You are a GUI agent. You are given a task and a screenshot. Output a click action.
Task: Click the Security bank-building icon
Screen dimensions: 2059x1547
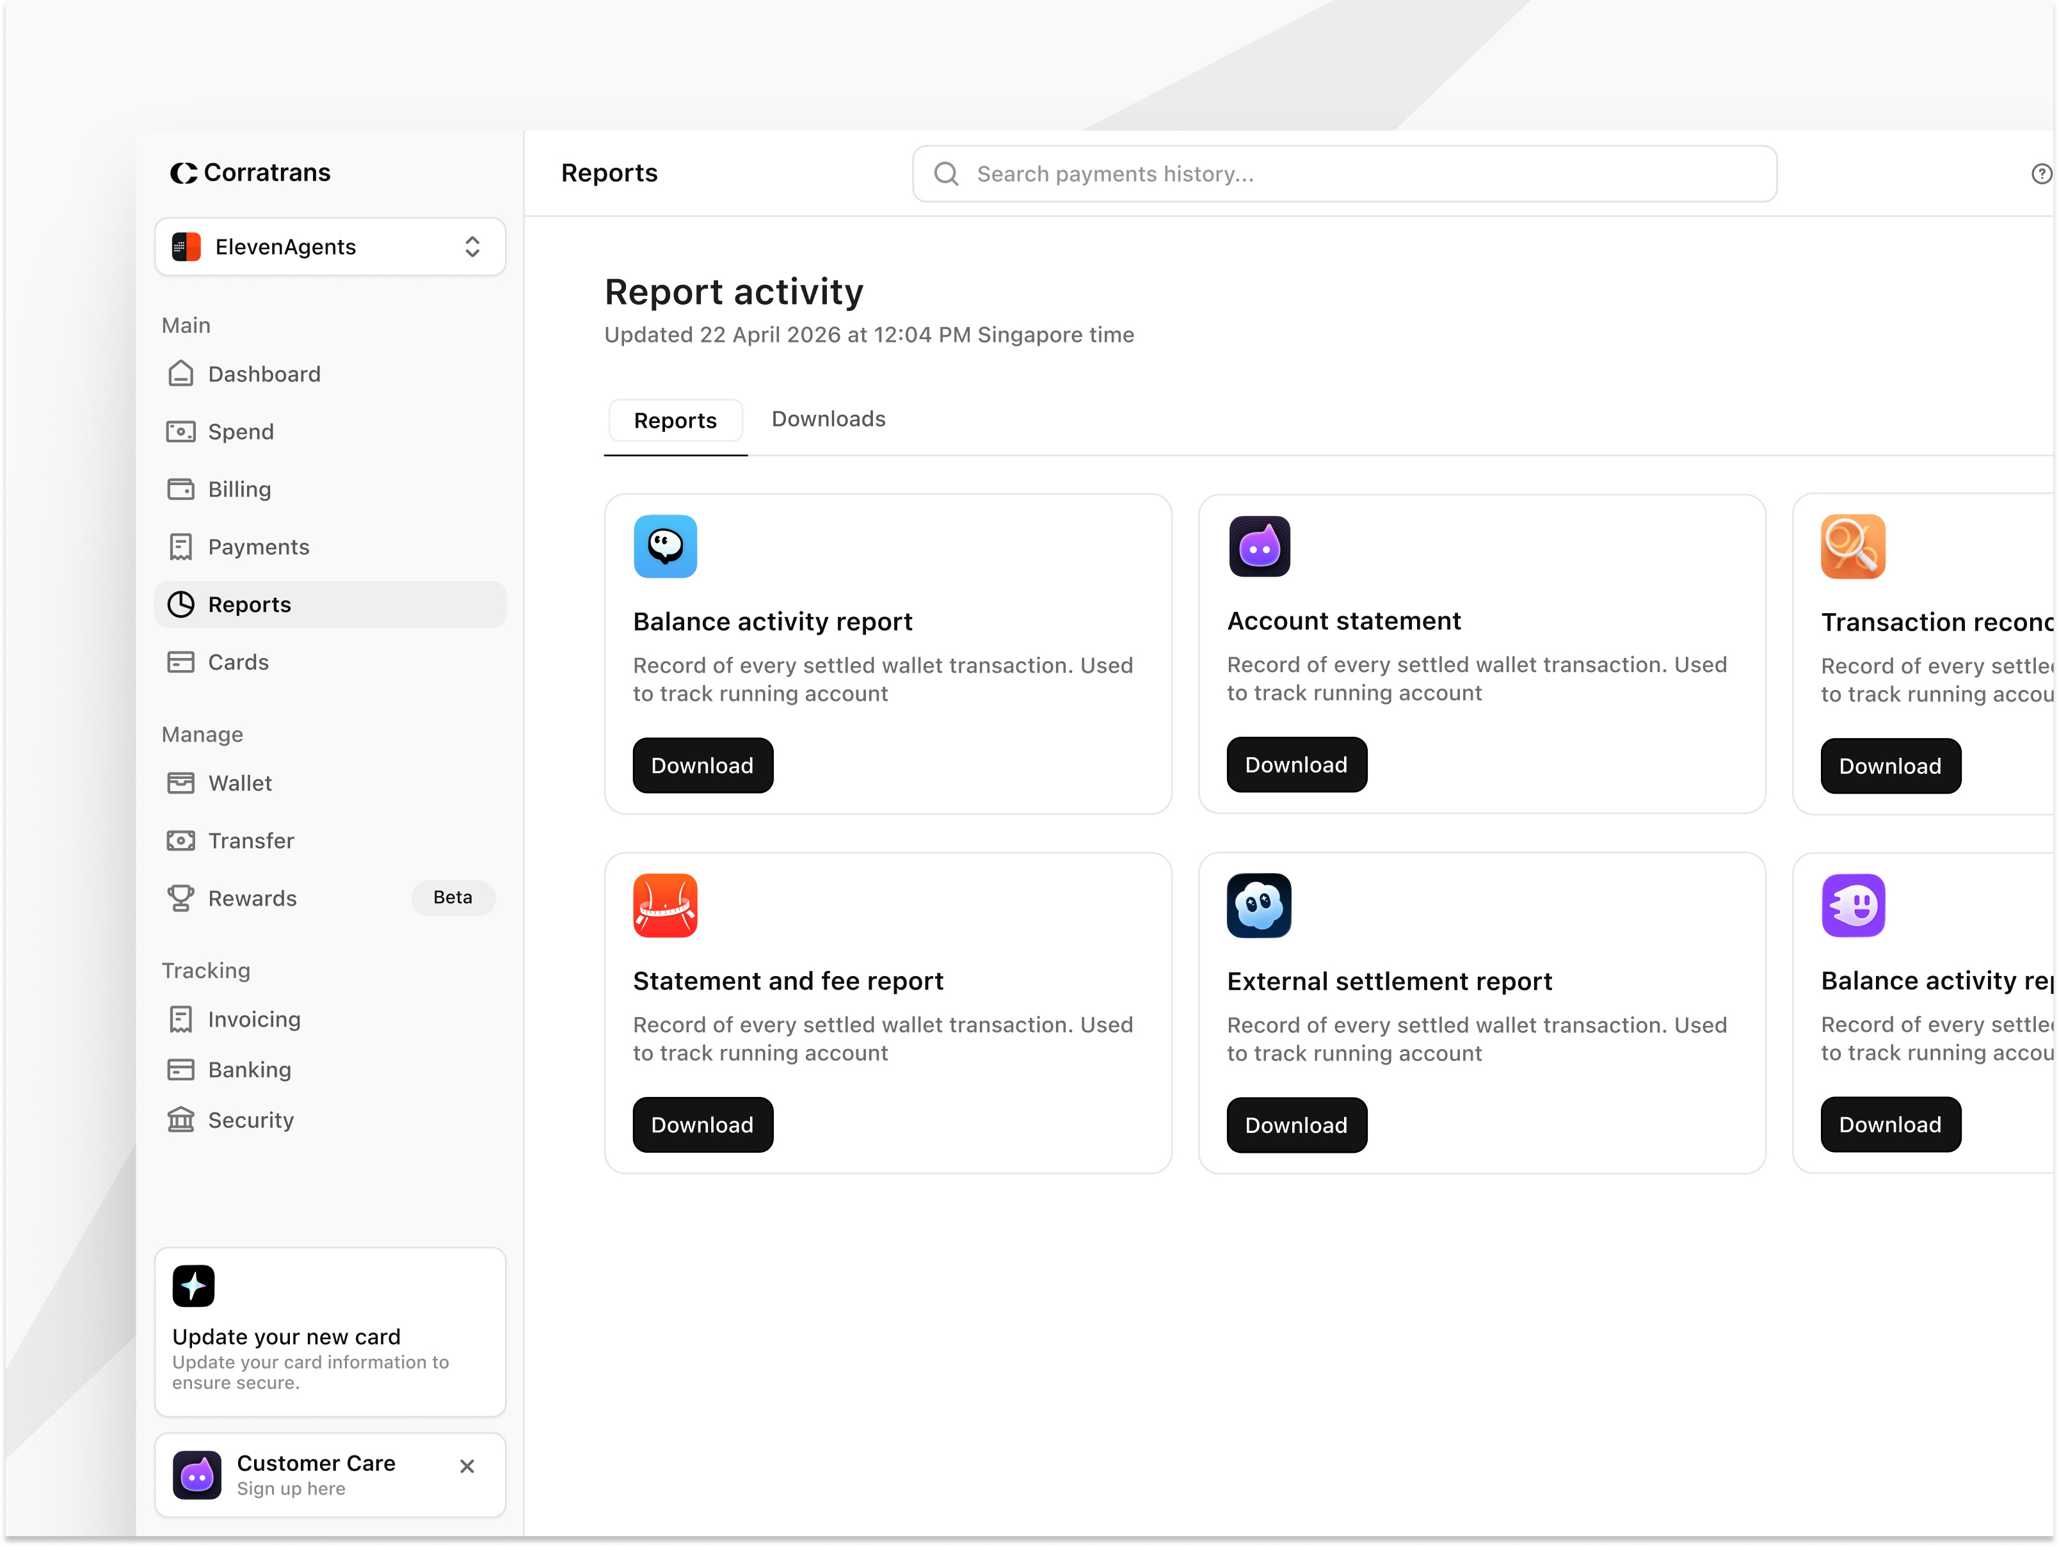coord(180,1119)
